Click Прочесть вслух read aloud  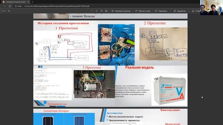click(x=143, y=11)
